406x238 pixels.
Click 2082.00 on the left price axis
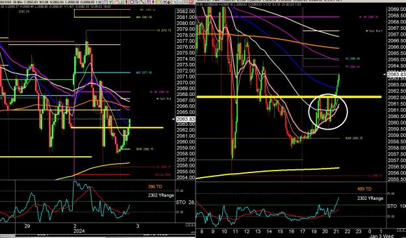tap(185, 12)
